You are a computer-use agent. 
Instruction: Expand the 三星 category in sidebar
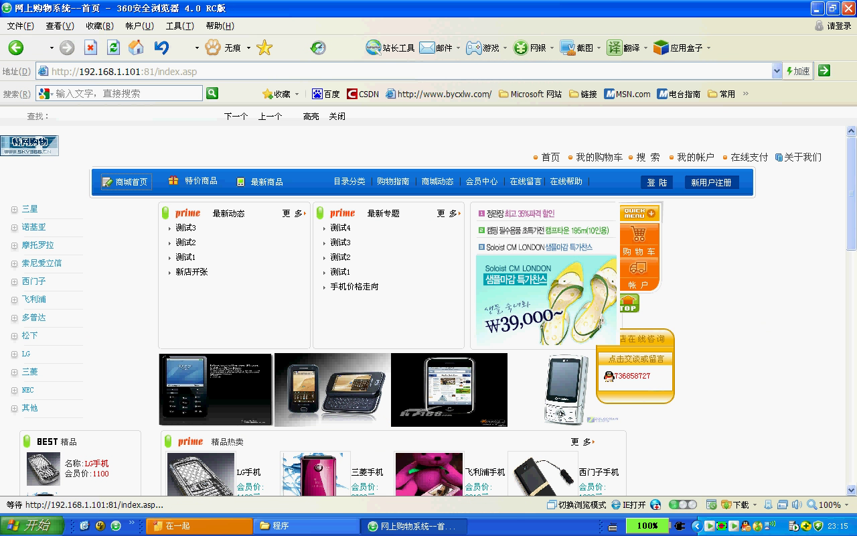[x=14, y=209]
